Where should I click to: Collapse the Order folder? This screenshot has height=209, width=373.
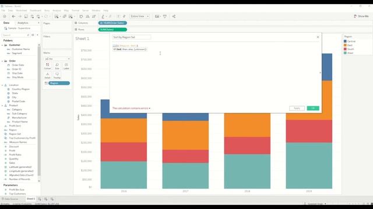(x=2, y=61)
